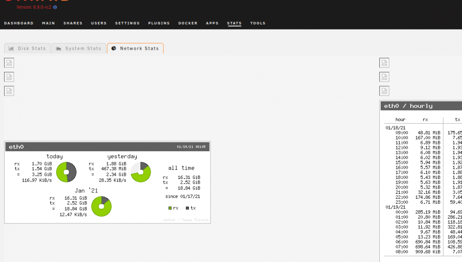The height and width of the screenshot is (262, 462).
Task: Click the yesterday pie chart
Action: 141,172
